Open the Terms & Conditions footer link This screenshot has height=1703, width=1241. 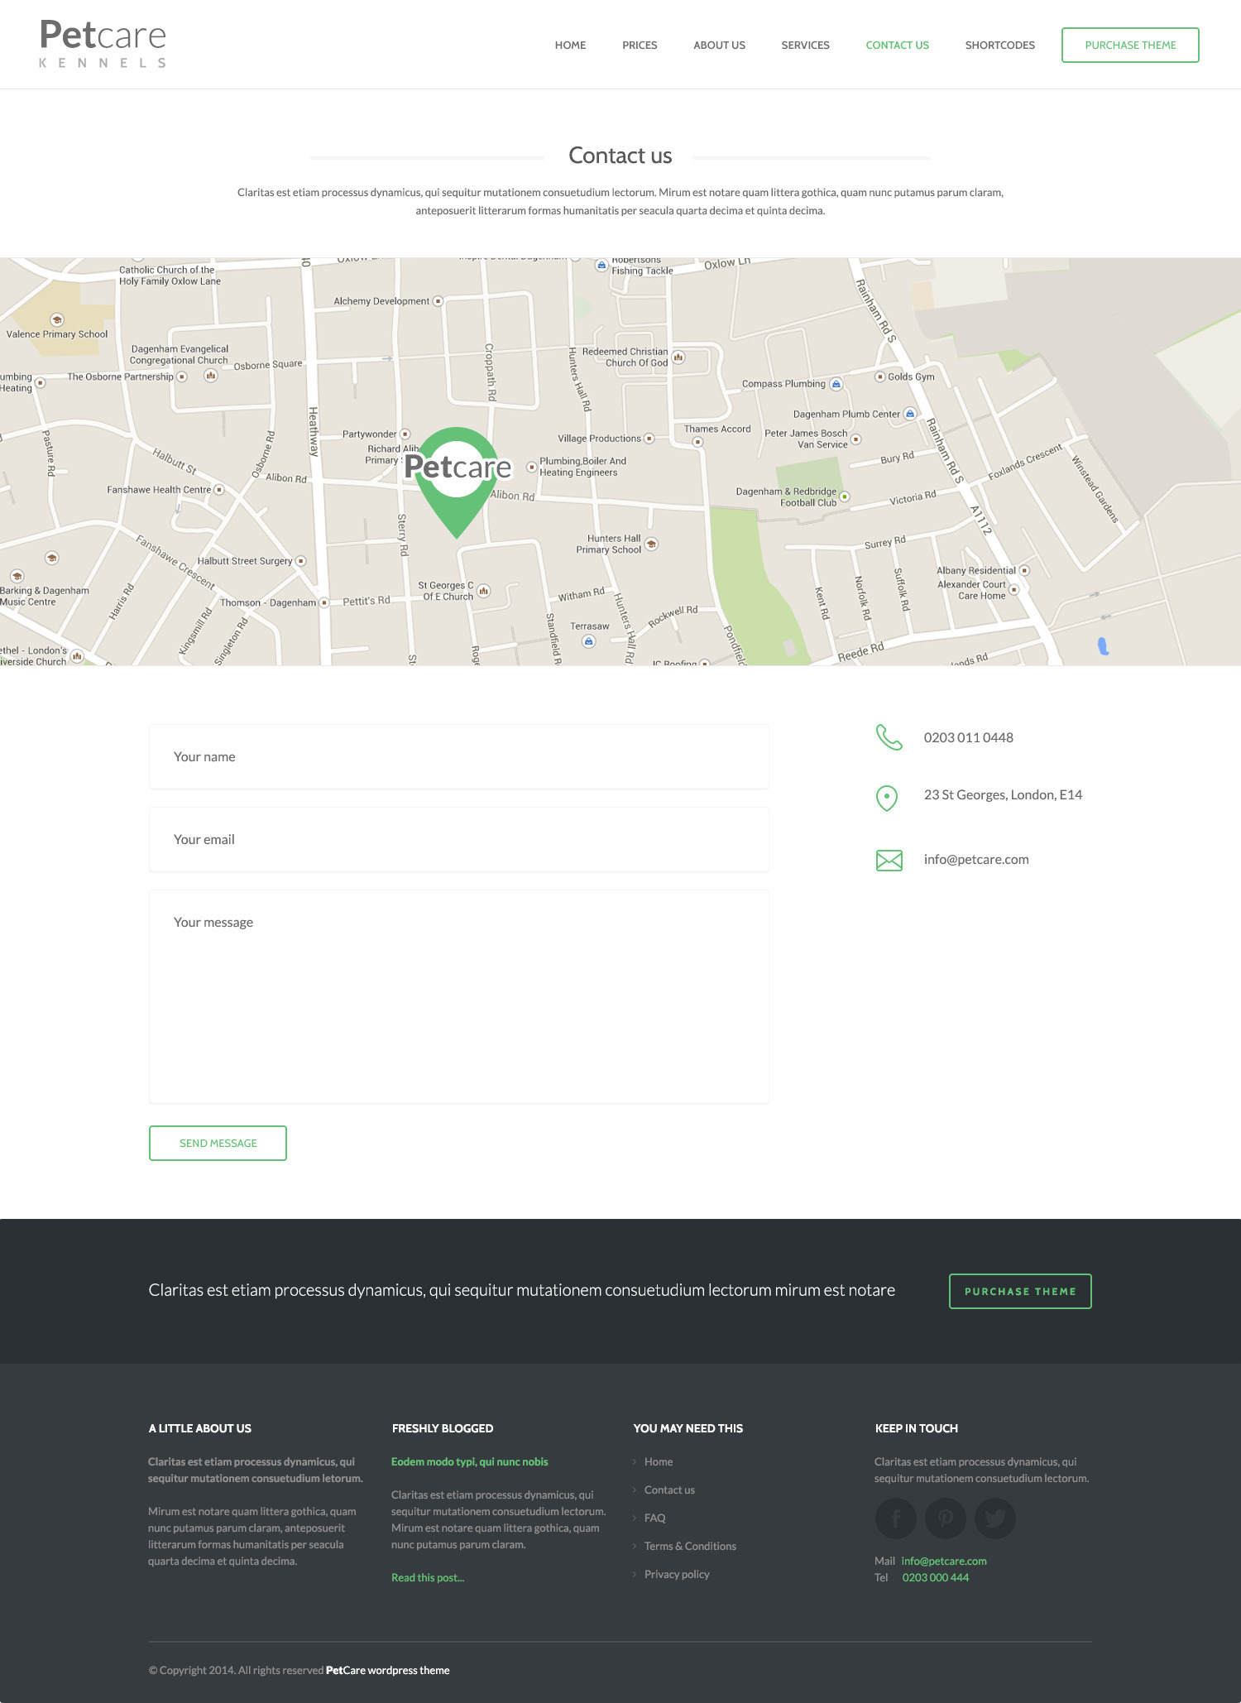(690, 1546)
